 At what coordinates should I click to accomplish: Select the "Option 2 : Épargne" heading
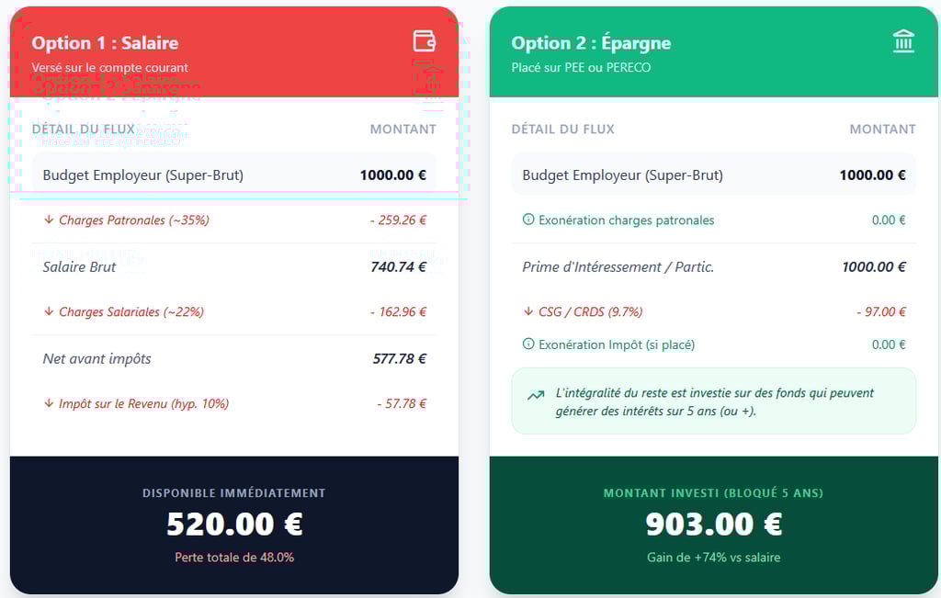(591, 43)
